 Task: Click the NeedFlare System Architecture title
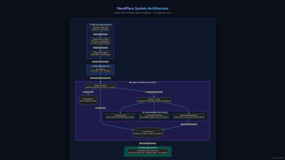[142, 8]
